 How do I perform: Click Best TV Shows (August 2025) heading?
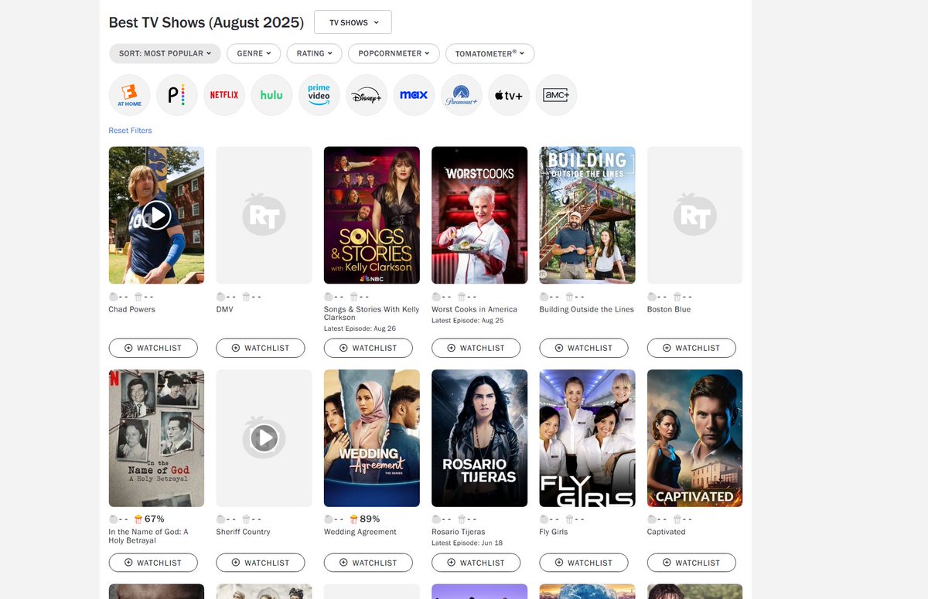tap(206, 22)
